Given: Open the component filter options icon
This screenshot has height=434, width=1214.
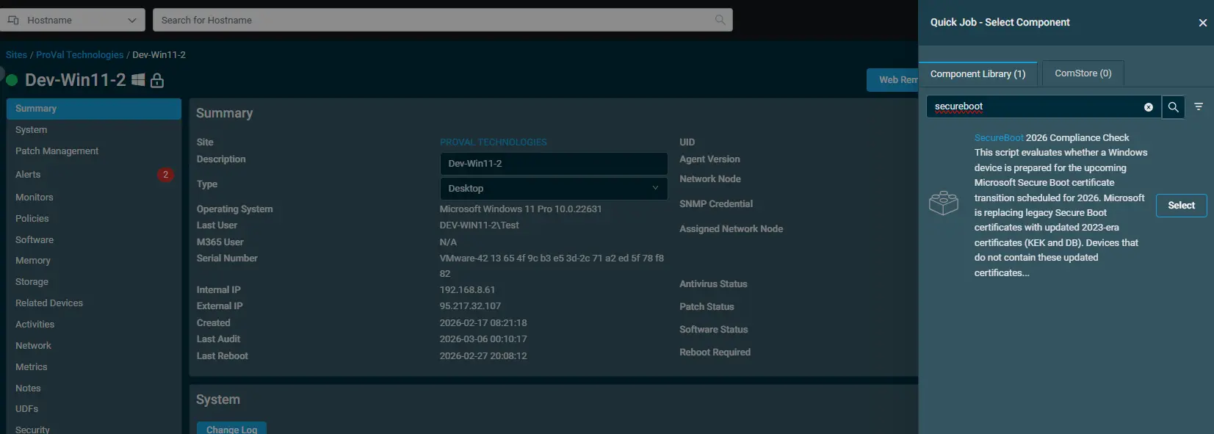Looking at the screenshot, I should click(x=1199, y=107).
